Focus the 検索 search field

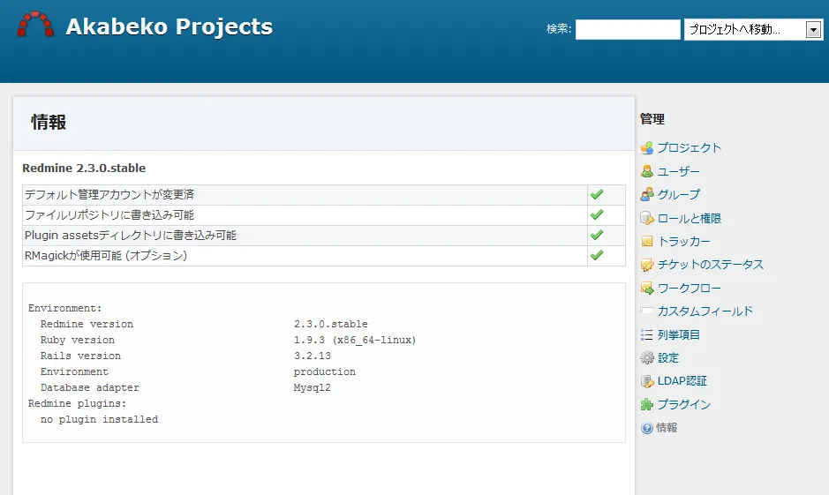pos(628,30)
